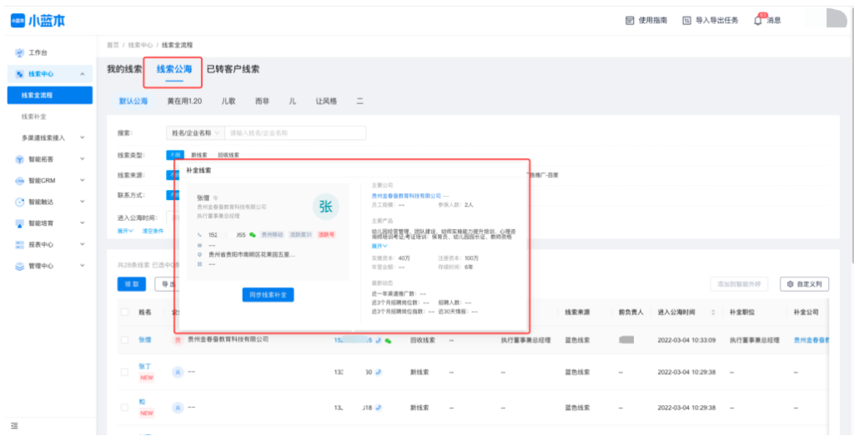Click the 同步线索补全 button
The height and width of the screenshot is (436, 854).
click(268, 294)
